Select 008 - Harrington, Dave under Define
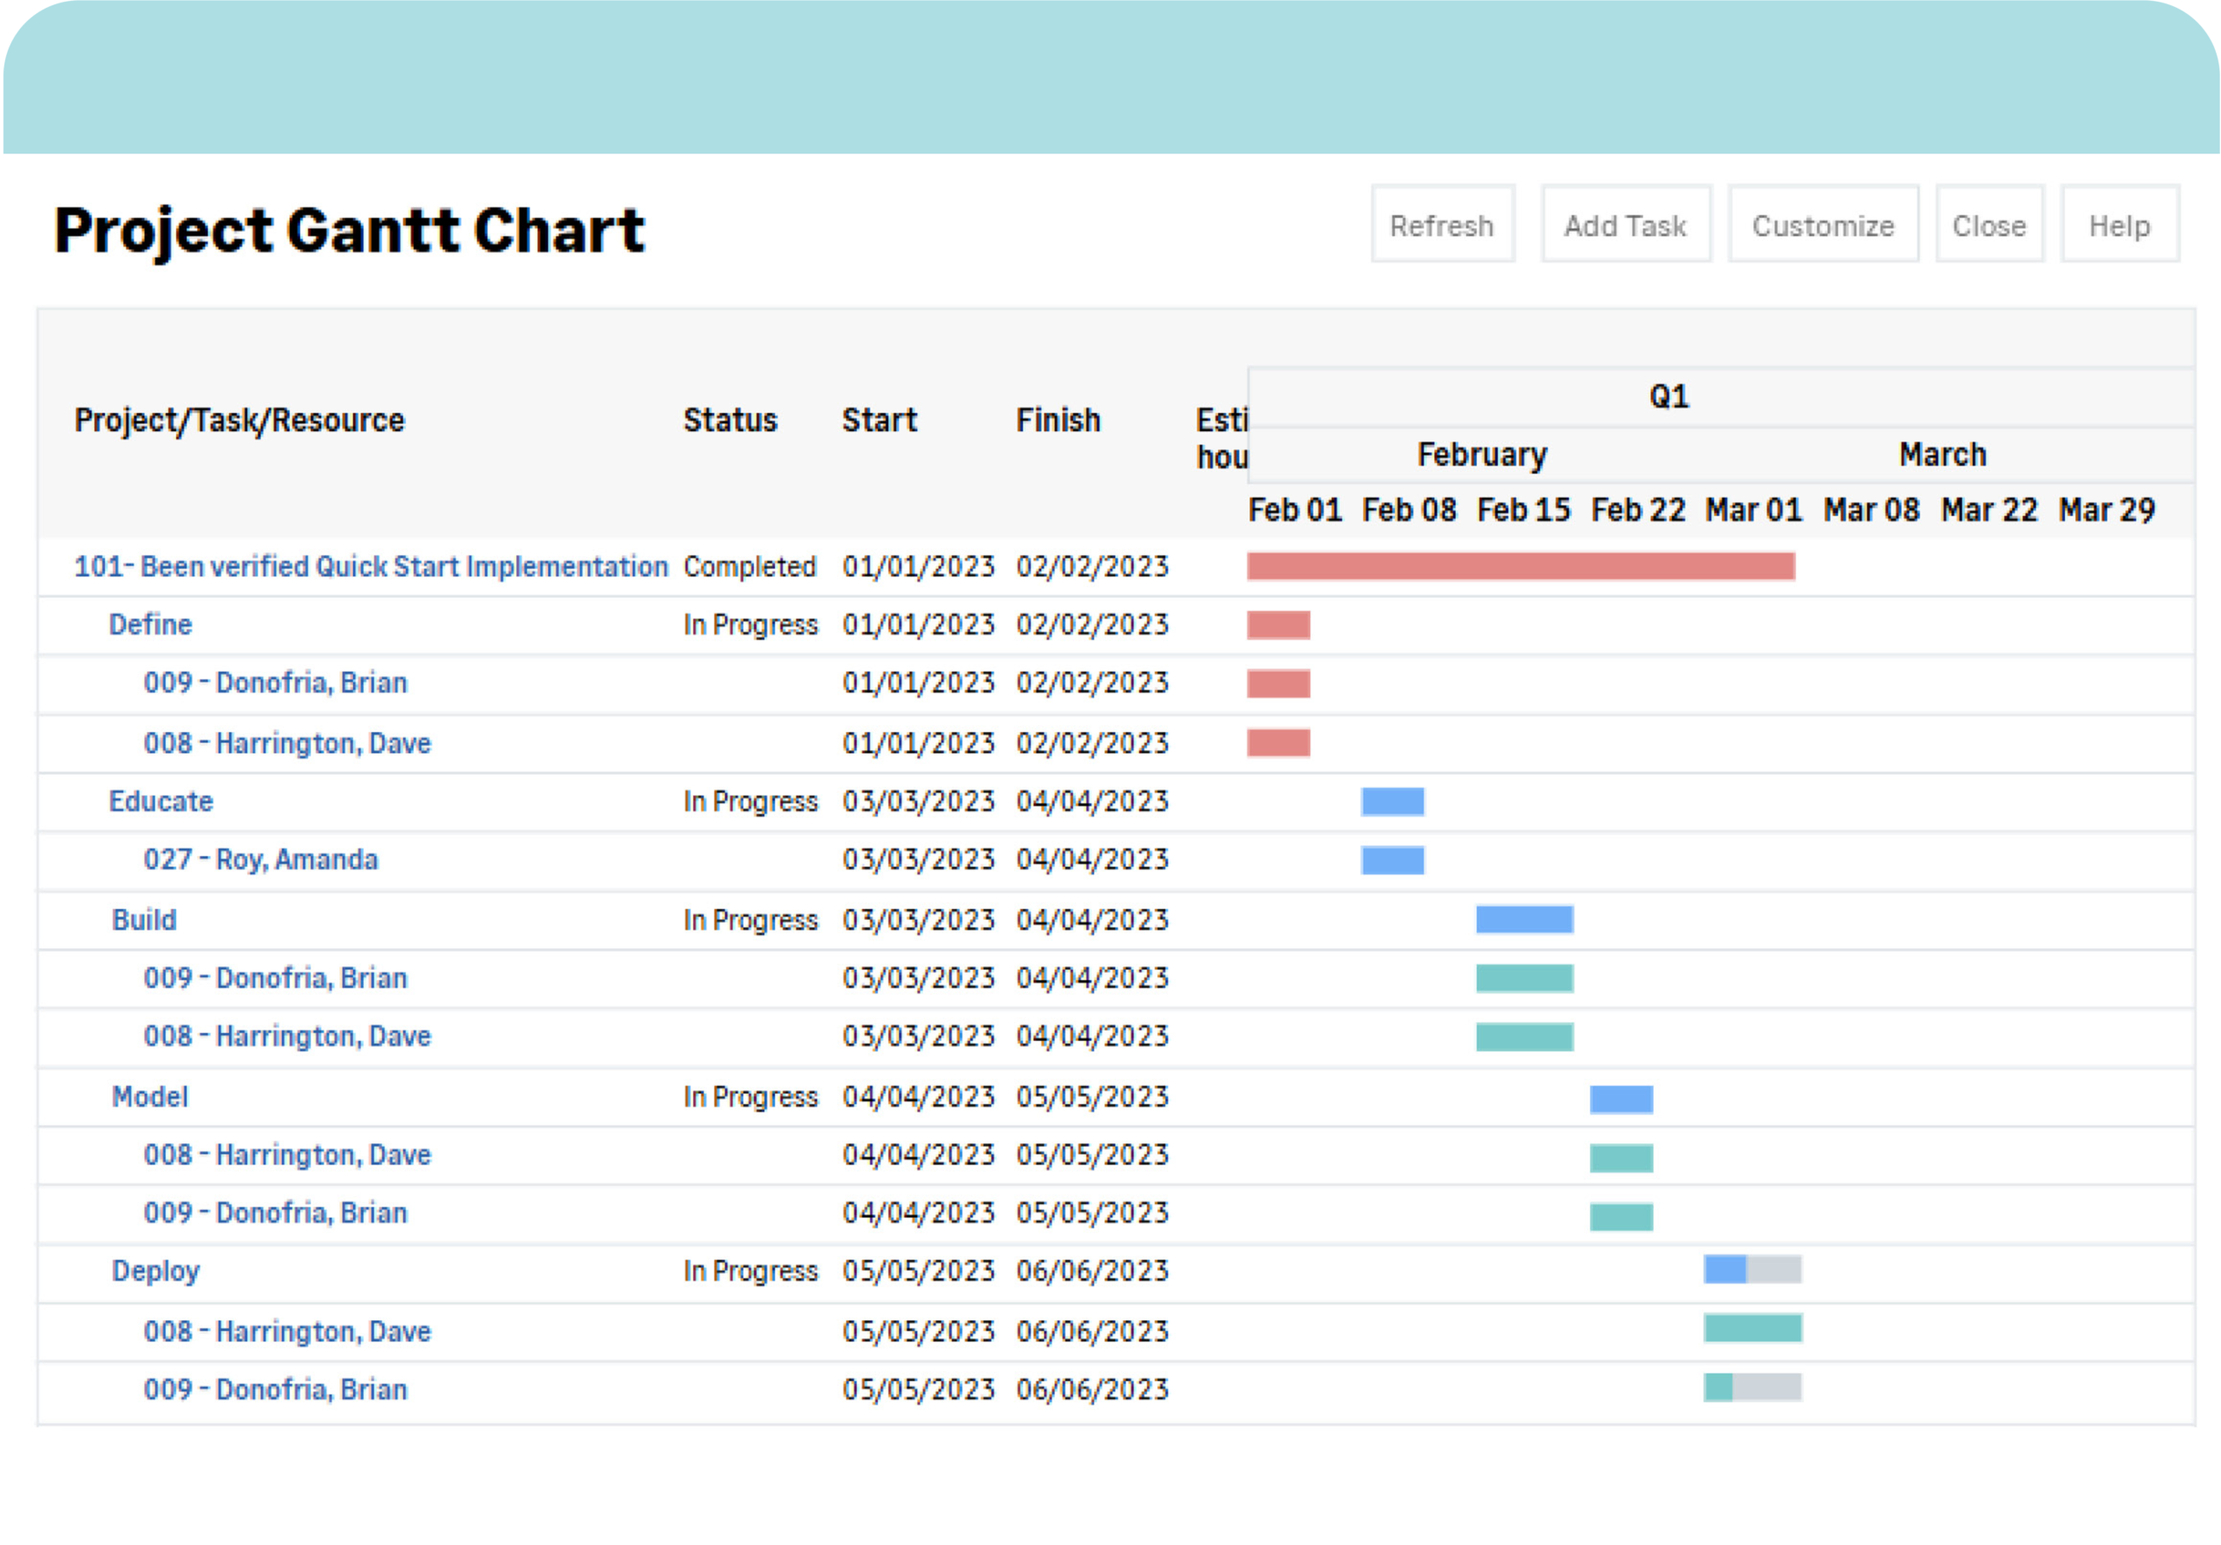 [x=287, y=743]
